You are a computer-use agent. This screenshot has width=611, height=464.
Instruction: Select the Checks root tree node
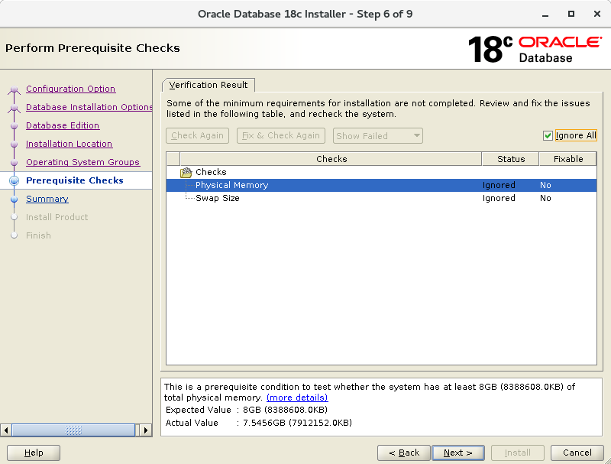tap(211, 172)
